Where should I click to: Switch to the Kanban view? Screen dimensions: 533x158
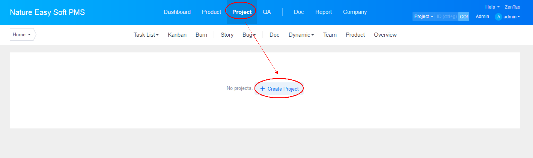pos(177,35)
